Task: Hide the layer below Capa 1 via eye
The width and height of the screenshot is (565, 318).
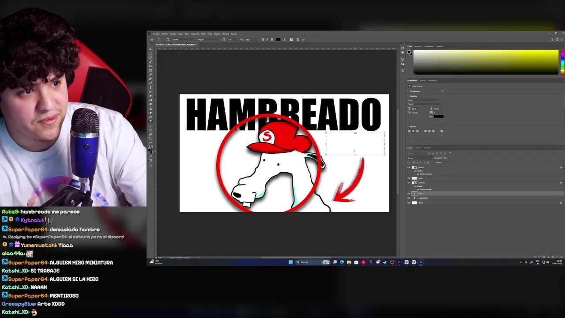Action: (x=409, y=183)
